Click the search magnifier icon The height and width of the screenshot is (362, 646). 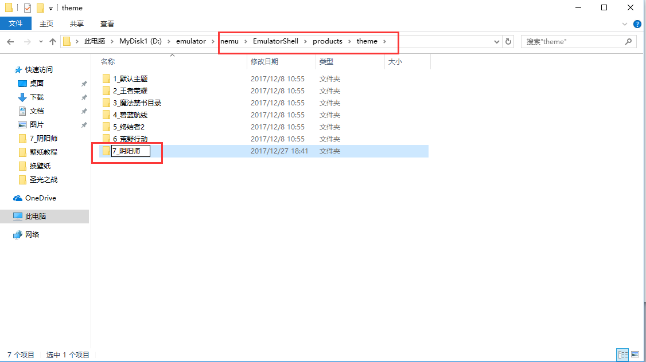click(629, 41)
